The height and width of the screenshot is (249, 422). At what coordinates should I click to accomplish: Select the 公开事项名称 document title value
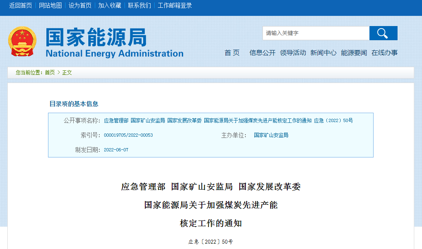coord(228,120)
